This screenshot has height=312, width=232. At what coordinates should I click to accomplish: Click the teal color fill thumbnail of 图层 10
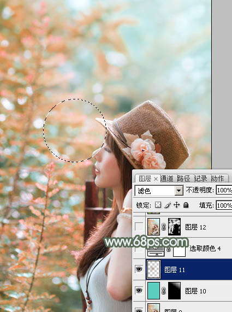(154, 291)
